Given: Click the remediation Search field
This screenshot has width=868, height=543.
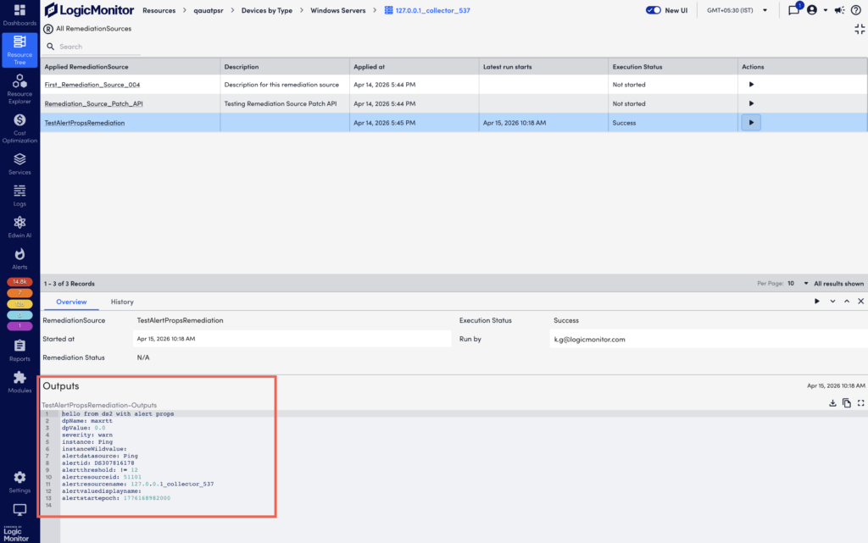Looking at the screenshot, I should click(94, 47).
